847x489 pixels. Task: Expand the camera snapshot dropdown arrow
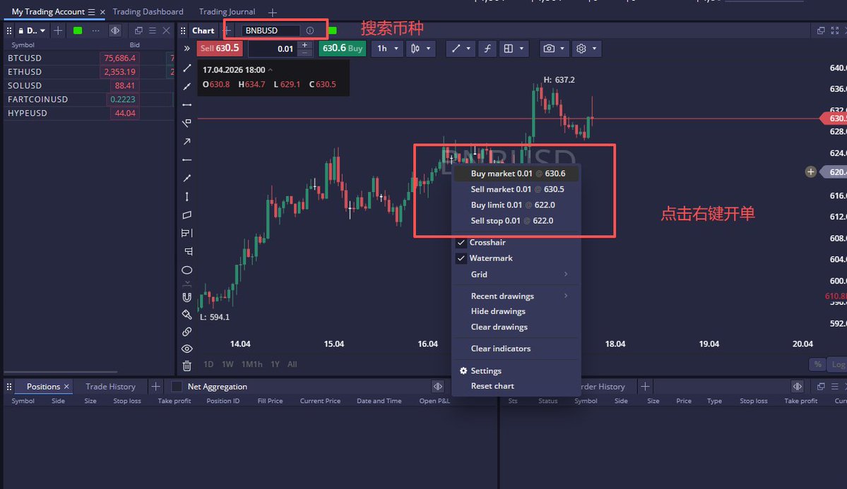click(562, 49)
